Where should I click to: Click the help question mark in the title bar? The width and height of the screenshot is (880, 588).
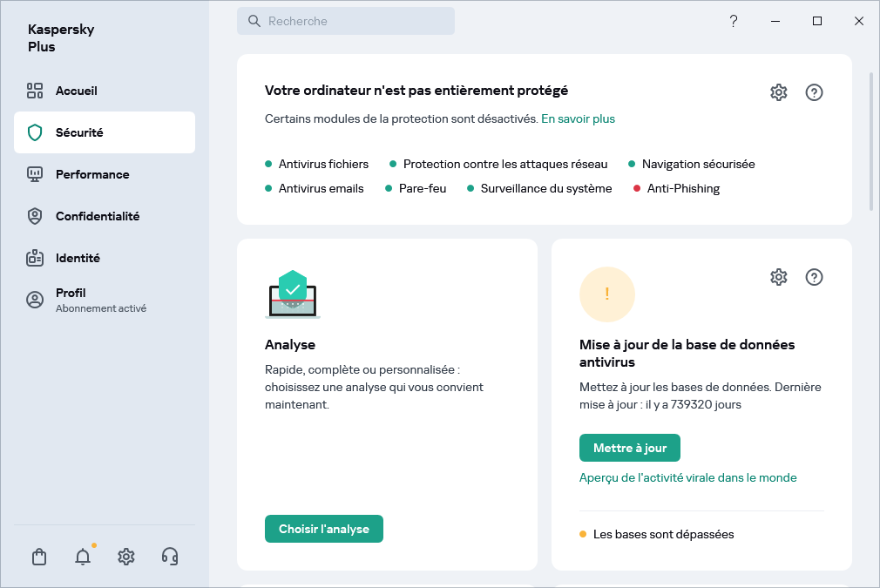(734, 20)
